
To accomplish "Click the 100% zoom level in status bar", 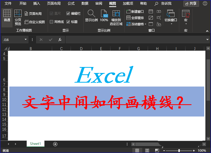I will pyautogui.click(x=202, y=151).
